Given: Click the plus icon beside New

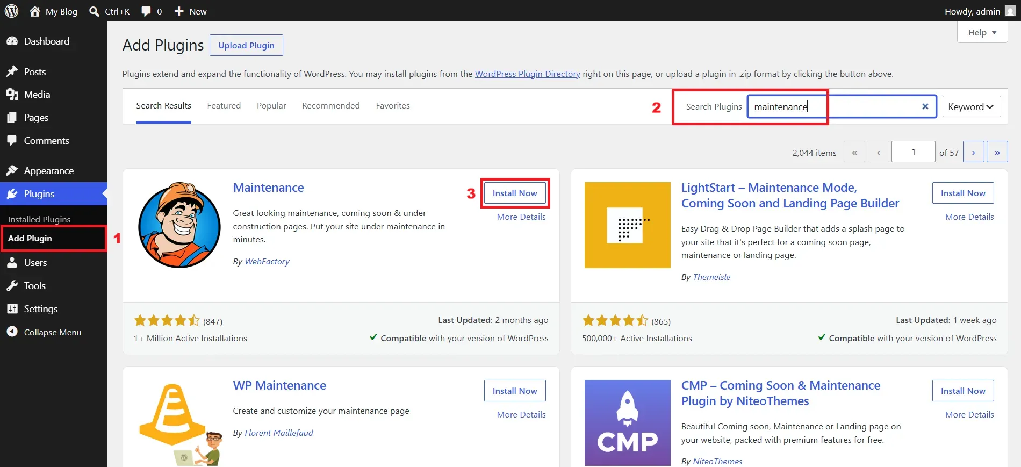Looking at the screenshot, I should [x=179, y=11].
